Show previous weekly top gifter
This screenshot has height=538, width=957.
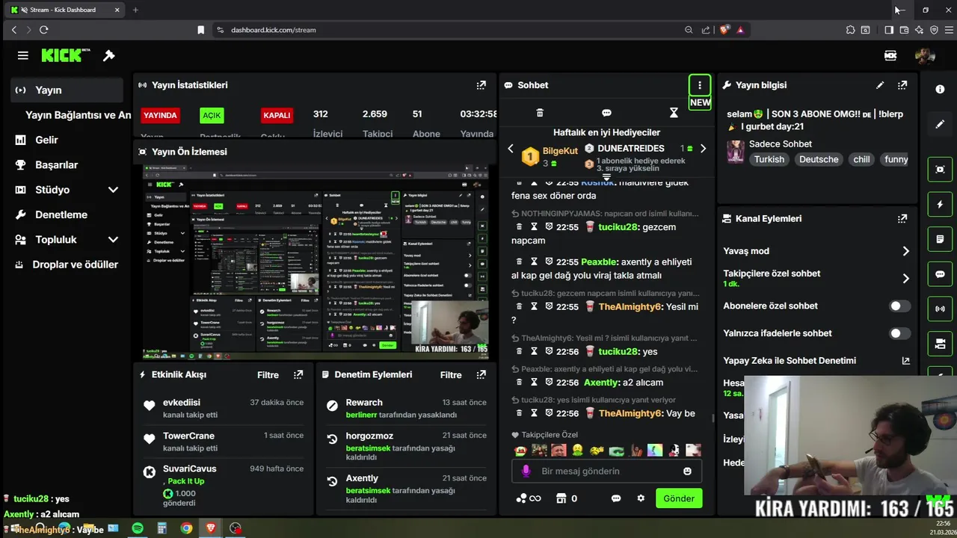tap(511, 149)
